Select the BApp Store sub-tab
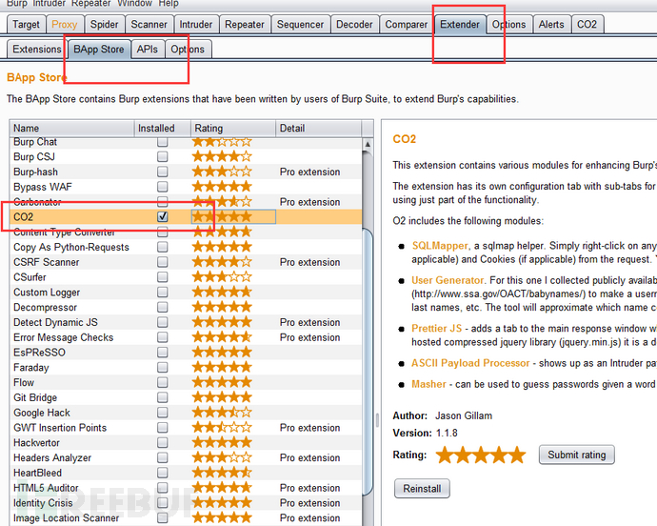The height and width of the screenshot is (526, 657). coord(98,50)
